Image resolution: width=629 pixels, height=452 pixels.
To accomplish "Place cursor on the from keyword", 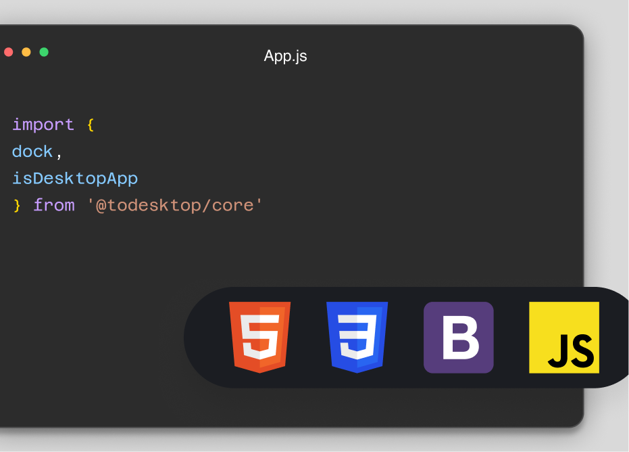I will 54,206.
